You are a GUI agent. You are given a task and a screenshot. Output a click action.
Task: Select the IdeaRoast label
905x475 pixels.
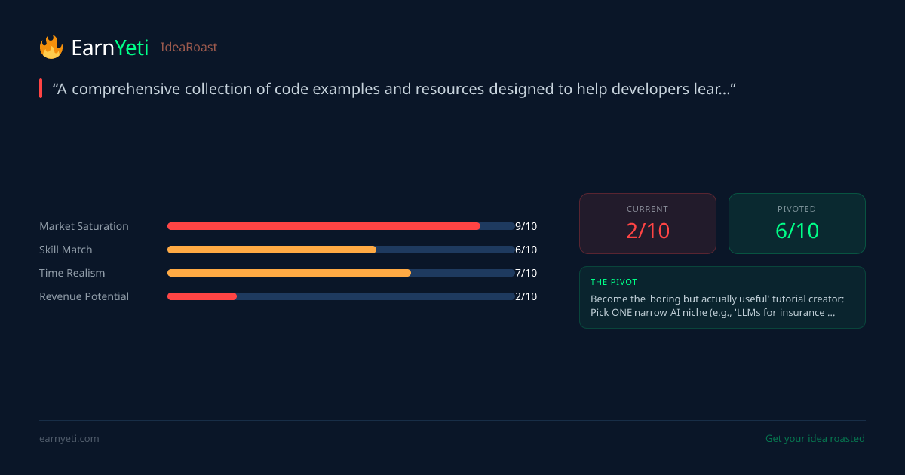(x=189, y=47)
